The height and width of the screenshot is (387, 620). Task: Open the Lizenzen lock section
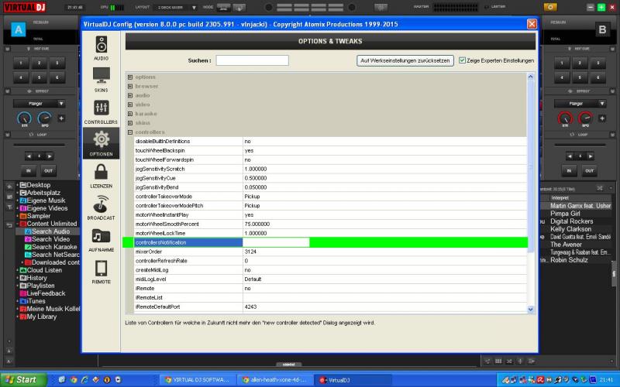(102, 176)
